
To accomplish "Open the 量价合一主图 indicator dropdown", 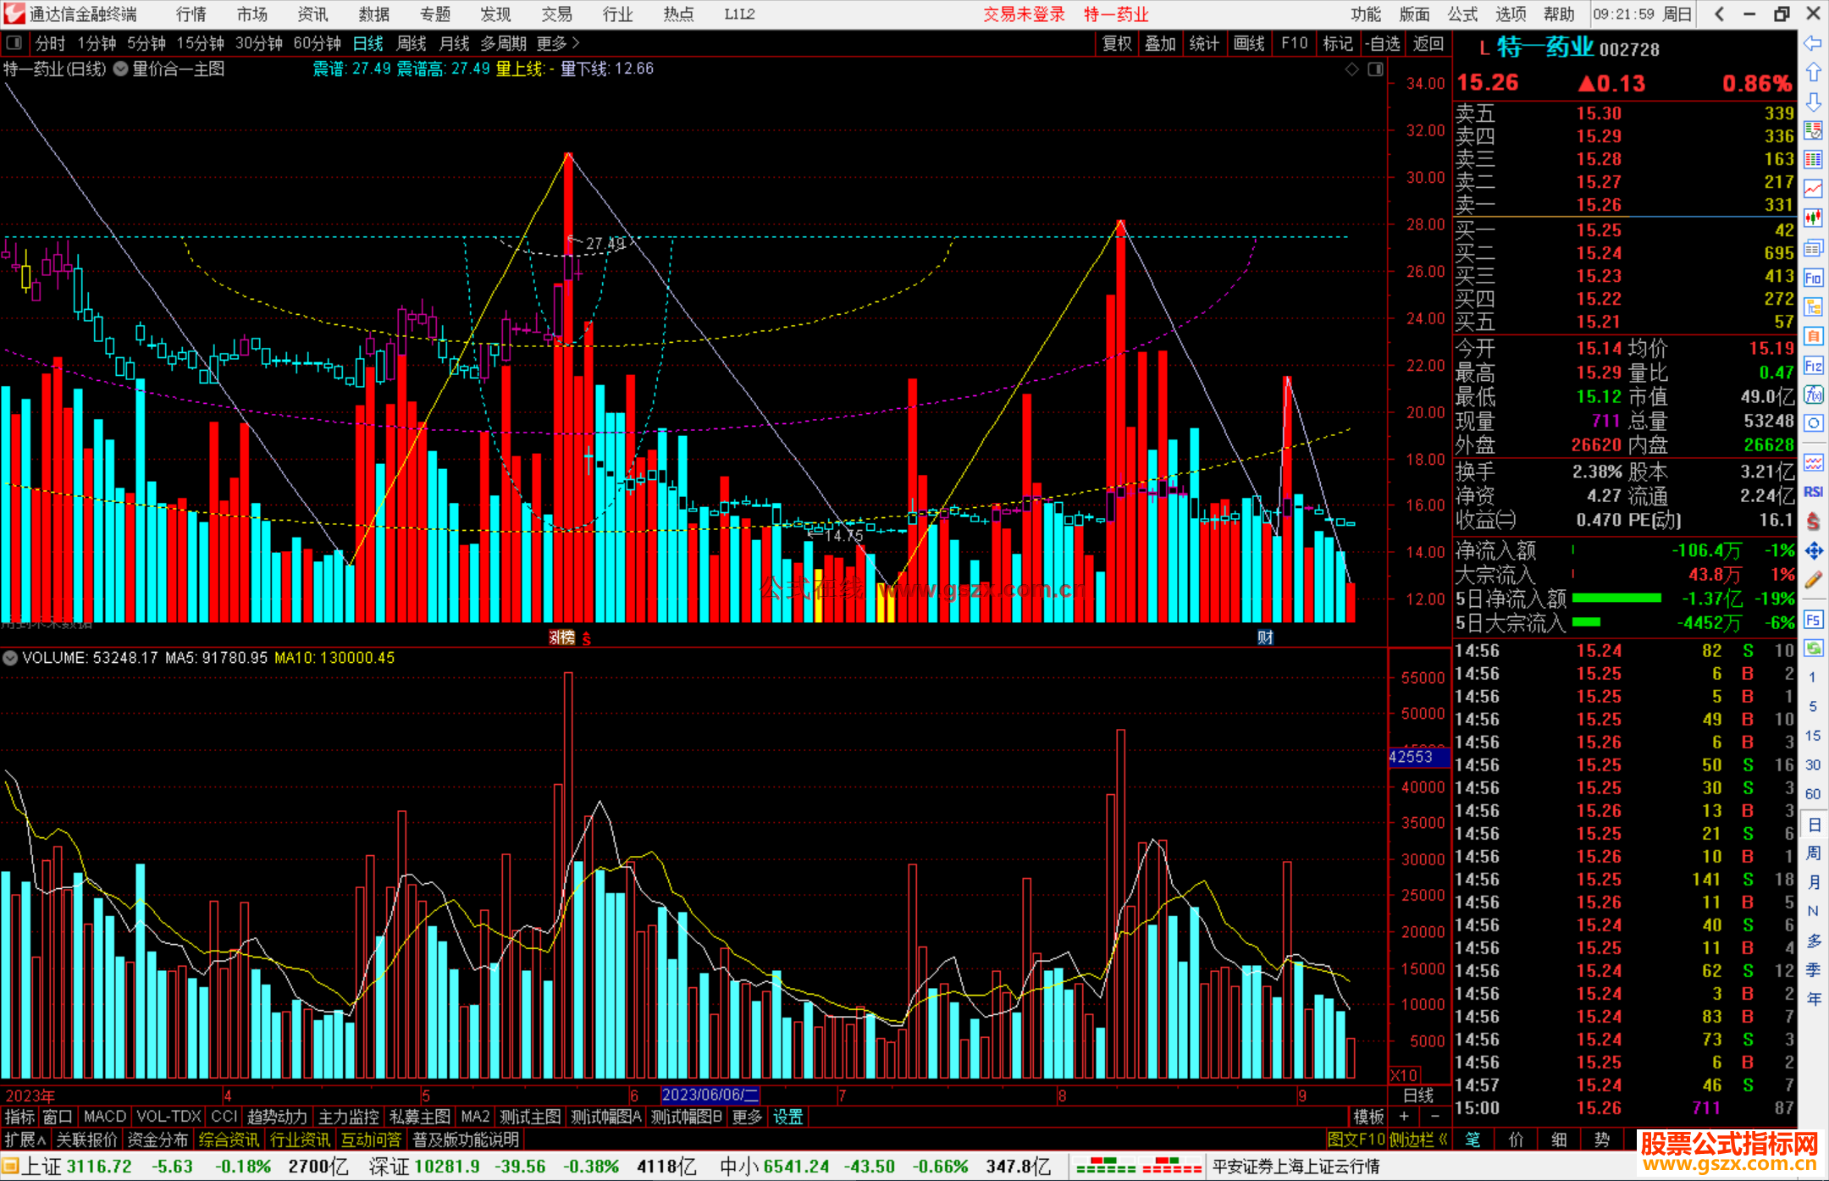I will (x=121, y=69).
